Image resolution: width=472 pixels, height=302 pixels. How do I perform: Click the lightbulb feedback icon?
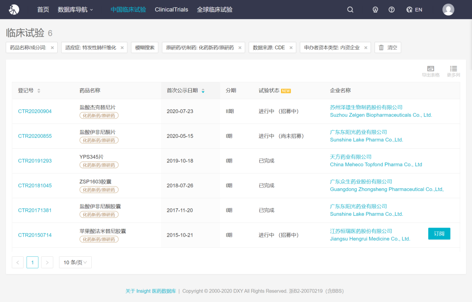[x=375, y=10]
